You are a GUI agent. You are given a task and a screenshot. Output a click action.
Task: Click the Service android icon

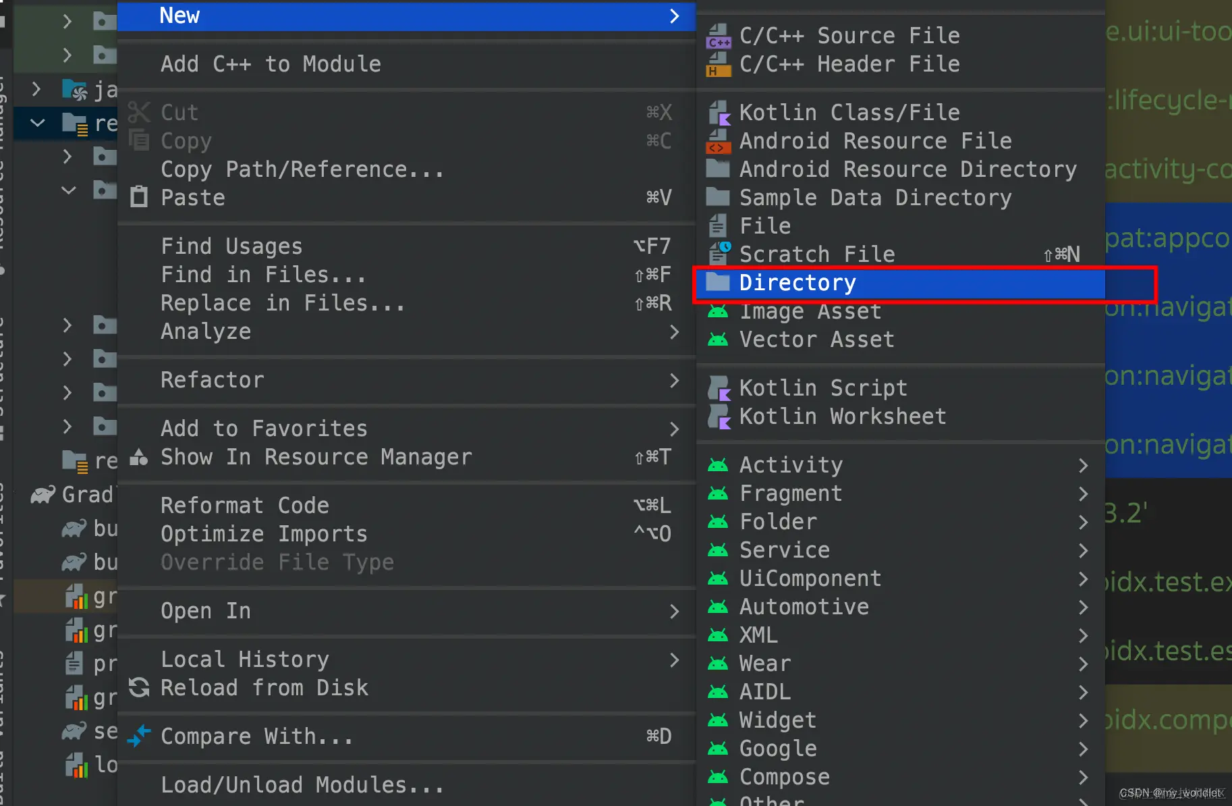click(718, 550)
